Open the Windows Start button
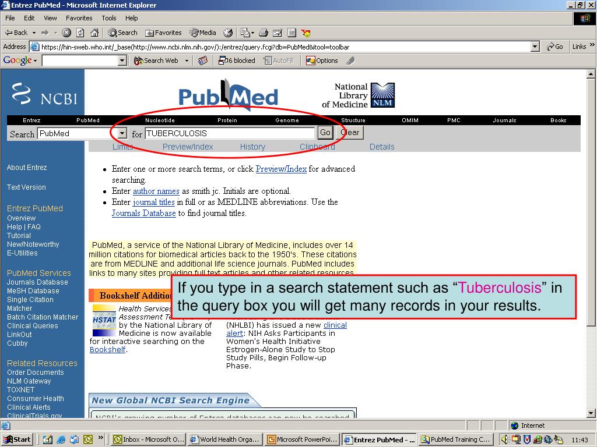This screenshot has height=447, width=597. tap(17, 439)
